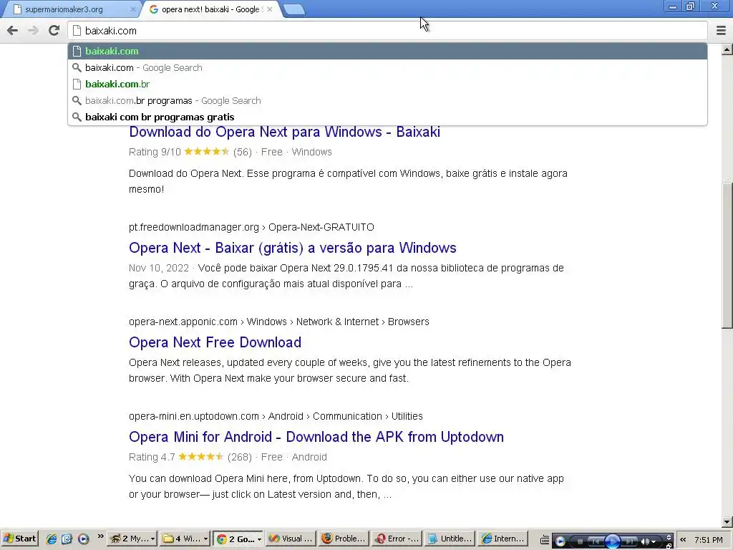Click the vertical scrollbar thumb
The height and width of the screenshot is (550, 733).
click(x=727, y=256)
